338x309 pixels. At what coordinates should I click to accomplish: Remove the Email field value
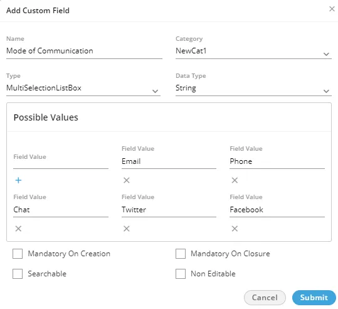point(127,180)
